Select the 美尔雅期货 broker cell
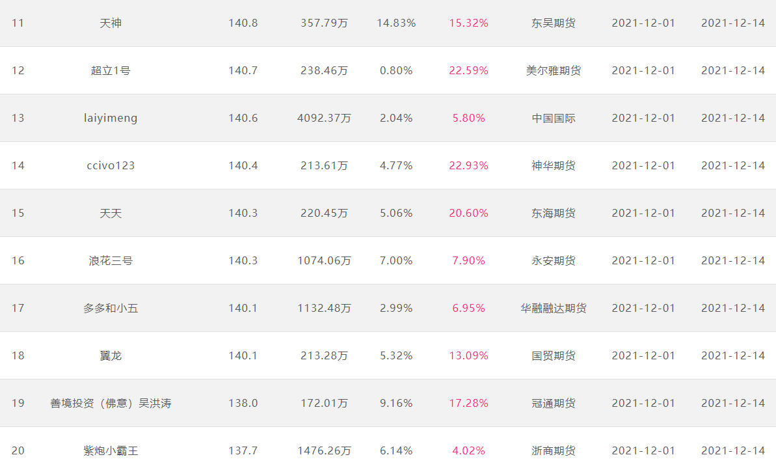 [x=554, y=71]
